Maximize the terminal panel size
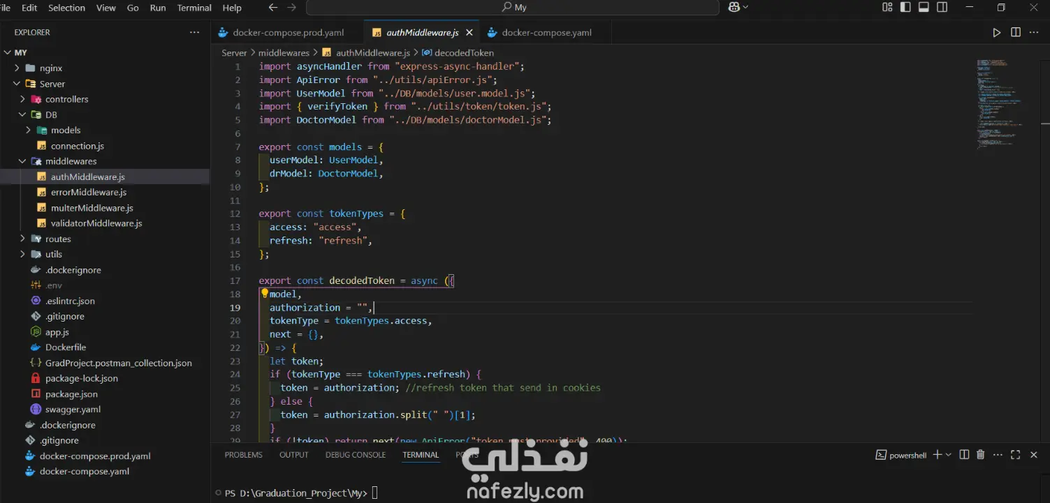Screen dimensions: 1050x503 (1016, 455)
